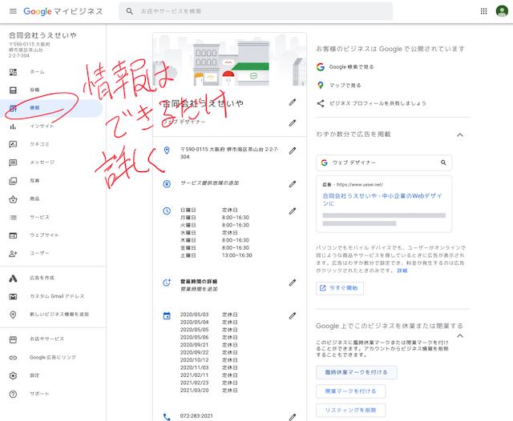Click the Google マイビジネス logo
This screenshot has height=421, width=513.
click(x=63, y=11)
